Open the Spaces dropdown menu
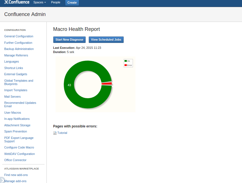Screen dimensions: 242x183 tap(39, 3)
